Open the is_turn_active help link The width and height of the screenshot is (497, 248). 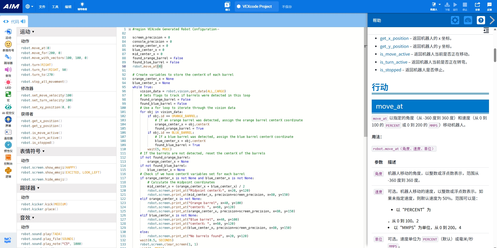coord(393,62)
